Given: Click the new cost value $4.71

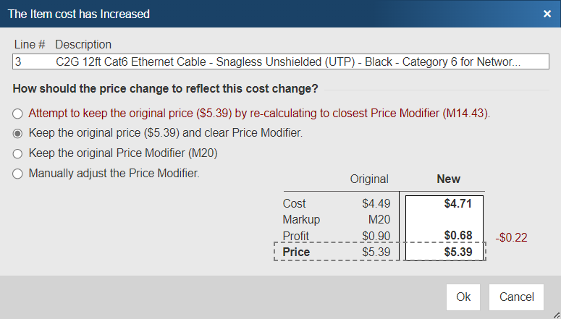Looking at the screenshot, I should (x=457, y=204).
